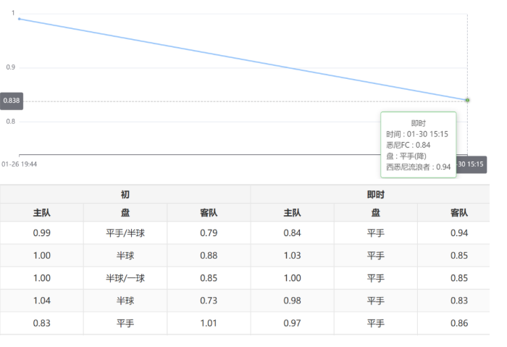Viewport: 507px width, 347px height.
Task: Click the 30 15:15 x-axis time badge
Action: click(x=470, y=164)
